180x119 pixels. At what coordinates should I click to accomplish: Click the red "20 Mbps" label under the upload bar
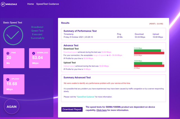[137, 68]
